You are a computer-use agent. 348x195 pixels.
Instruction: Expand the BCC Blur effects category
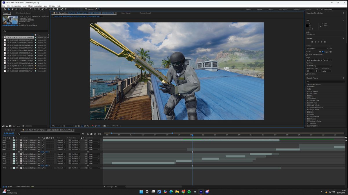306,96
